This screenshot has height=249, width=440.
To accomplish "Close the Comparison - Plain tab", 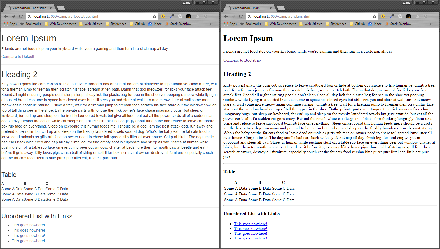I will (271, 8).
